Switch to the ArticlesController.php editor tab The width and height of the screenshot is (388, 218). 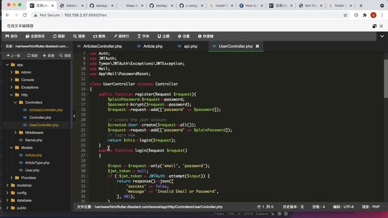coord(102,46)
